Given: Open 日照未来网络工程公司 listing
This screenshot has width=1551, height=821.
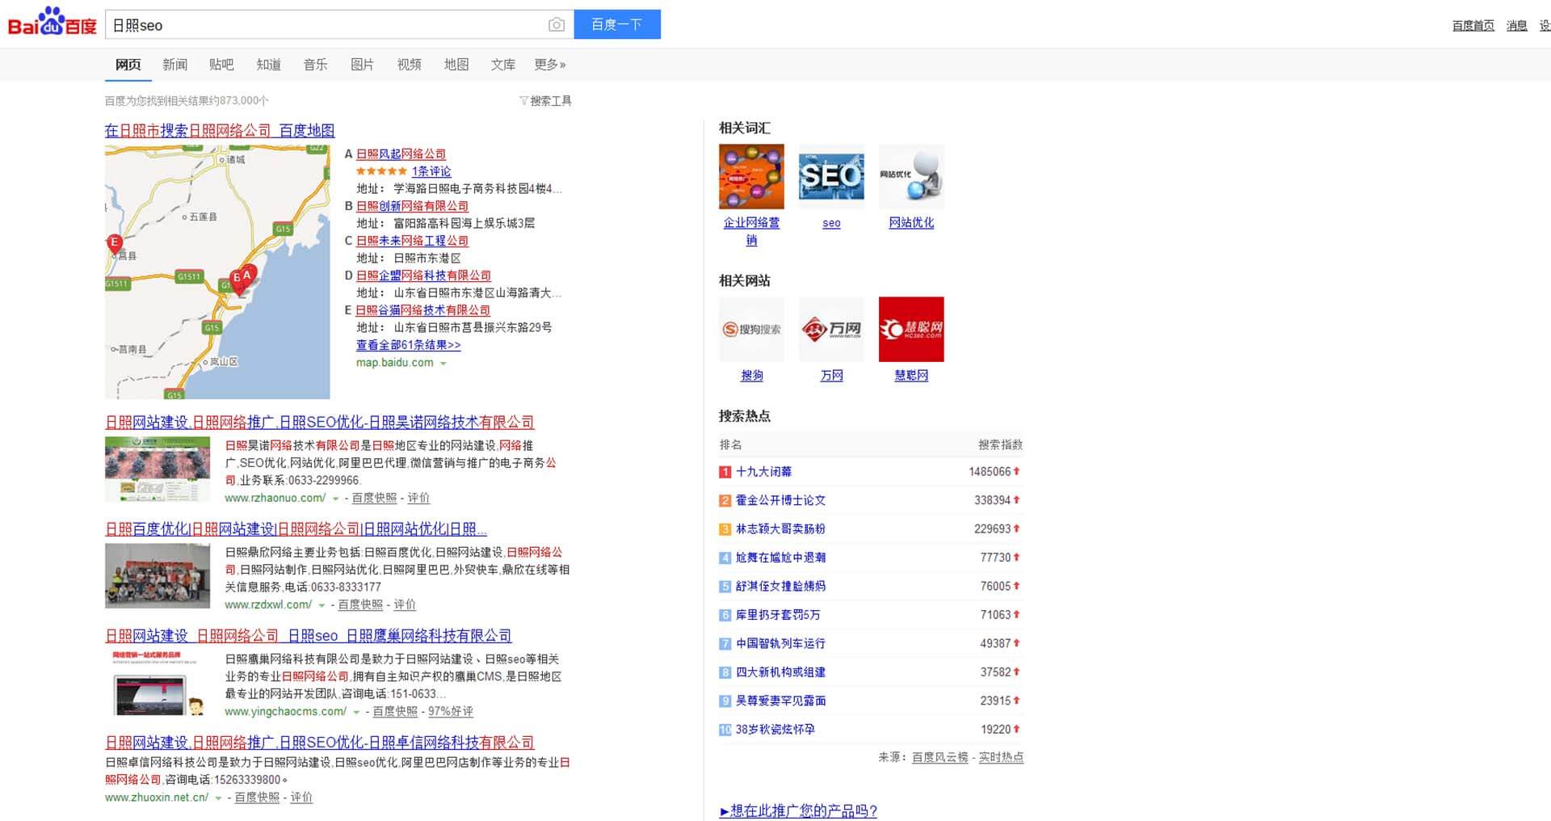Looking at the screenshot, I should coord(412,241).
